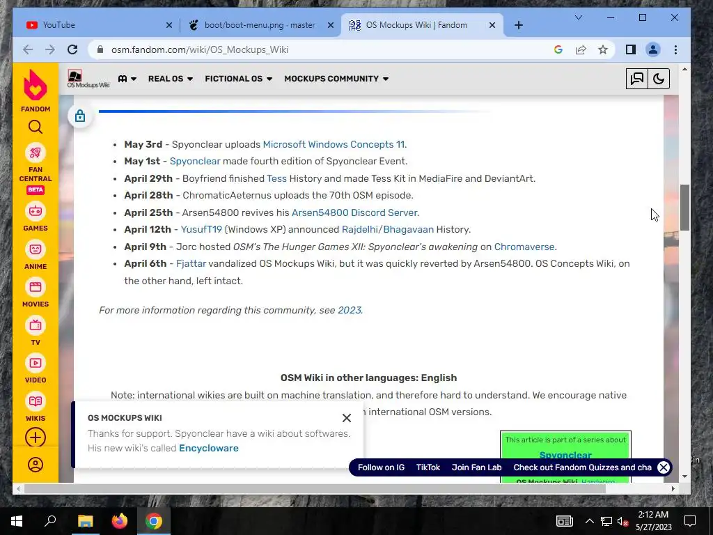
Task: Click the plus start-a-wiki icon in sidebar
Action: [x=36, y=437]
